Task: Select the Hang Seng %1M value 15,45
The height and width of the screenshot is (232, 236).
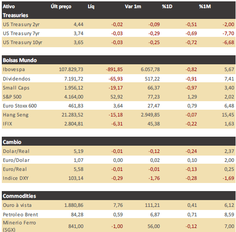Action: click(x=228, y=115)
